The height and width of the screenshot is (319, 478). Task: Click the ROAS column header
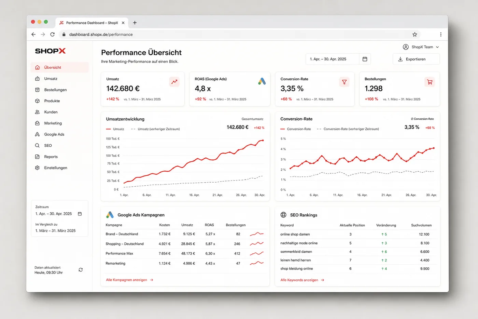[x=209, y=225]
